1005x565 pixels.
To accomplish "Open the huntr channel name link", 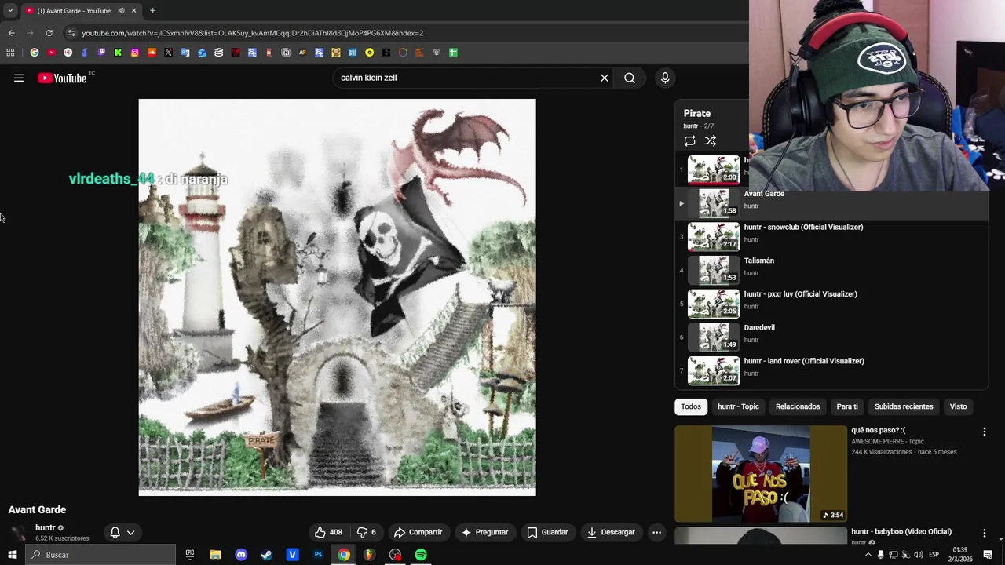I will point(46,527).
